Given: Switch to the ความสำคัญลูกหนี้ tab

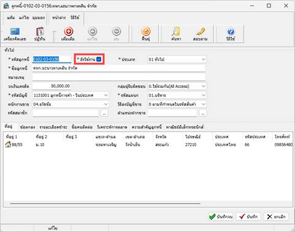Looking at the screenshot, I should click(147, 127).
